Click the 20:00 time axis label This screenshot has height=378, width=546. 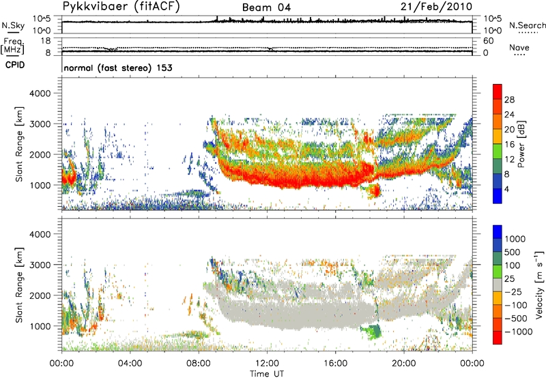404,364
